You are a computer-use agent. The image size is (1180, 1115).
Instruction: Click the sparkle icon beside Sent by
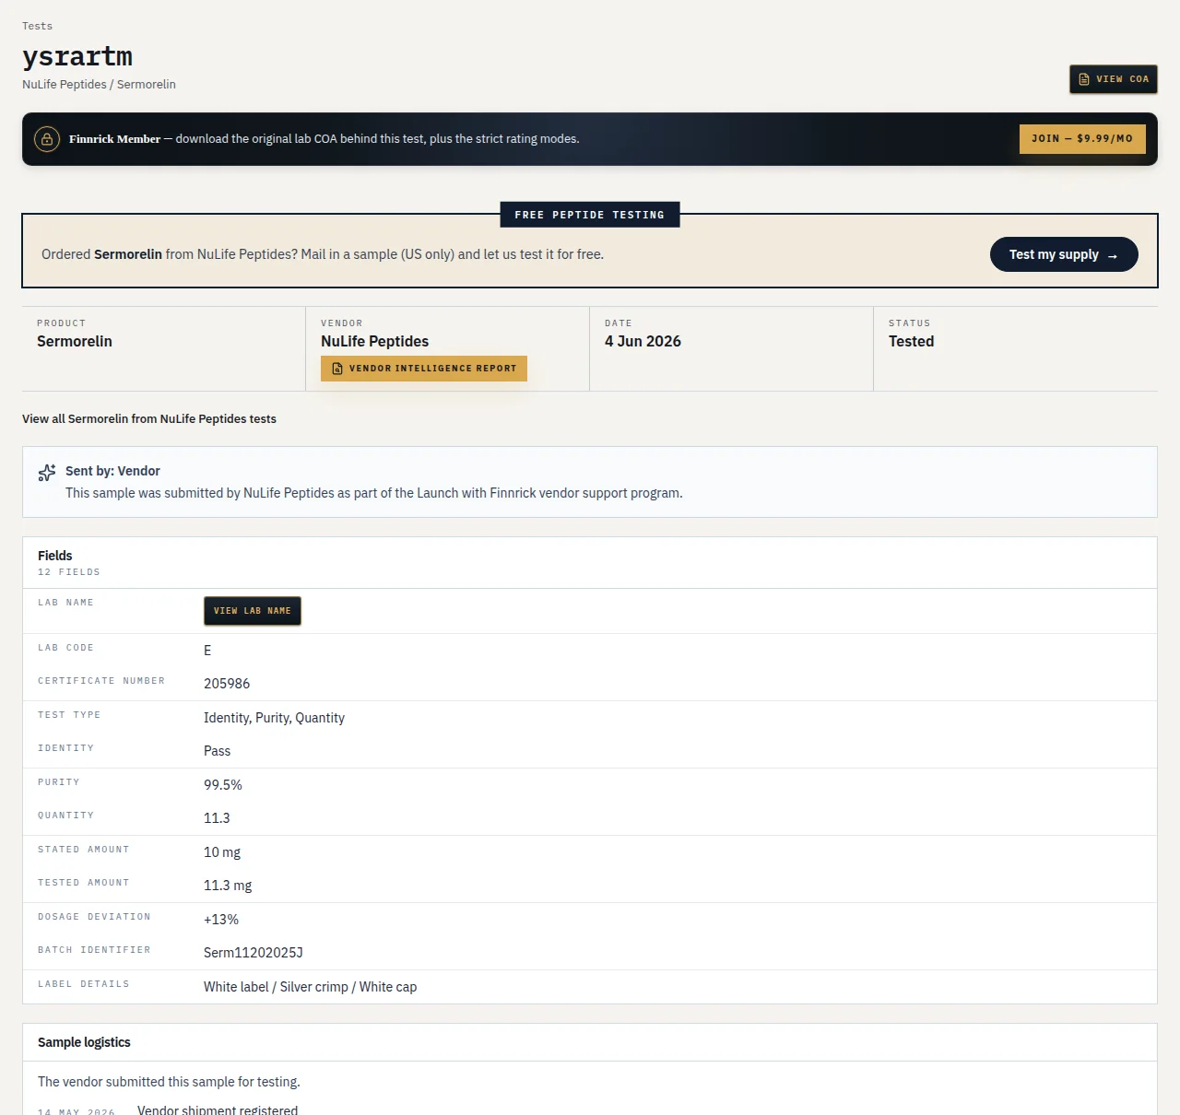point(47,473)
